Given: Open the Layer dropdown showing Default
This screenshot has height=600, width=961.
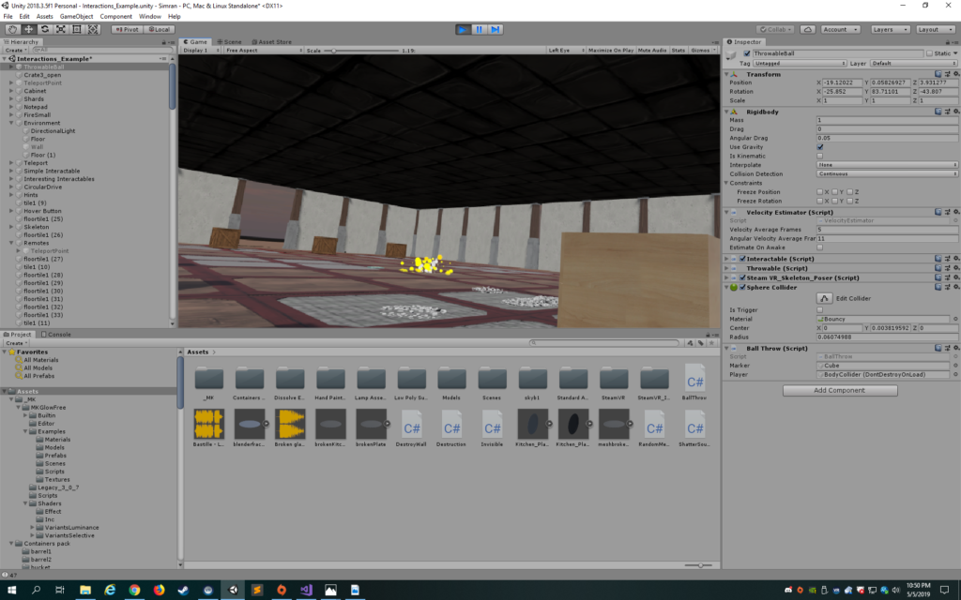Looking at the screenshot, I should pyautogui.click(x=913, y=64).
